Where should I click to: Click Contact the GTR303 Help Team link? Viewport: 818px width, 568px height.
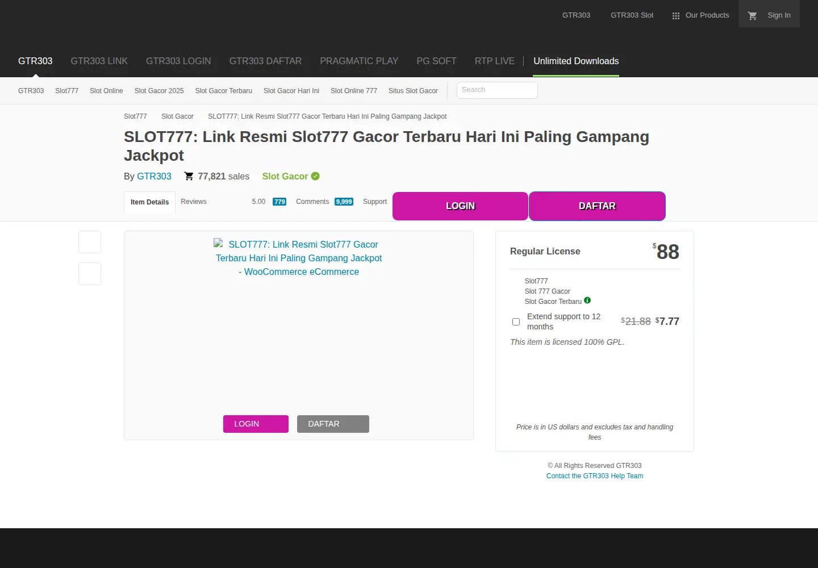tap(595, 476)
